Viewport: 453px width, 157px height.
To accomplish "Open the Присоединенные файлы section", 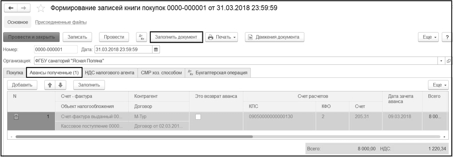I will pyautogui.click(x=61, y=22).
